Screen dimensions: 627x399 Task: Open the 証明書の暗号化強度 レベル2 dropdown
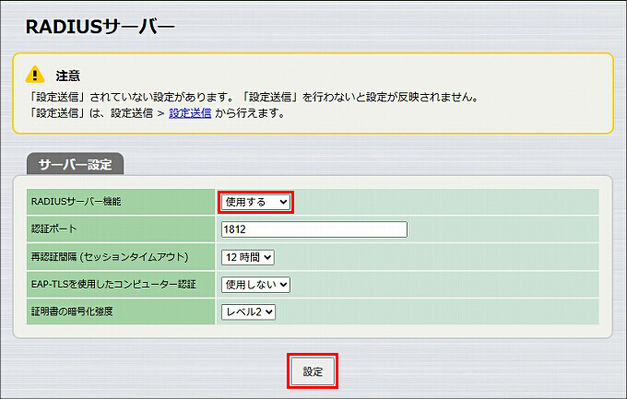click(248, 311)
